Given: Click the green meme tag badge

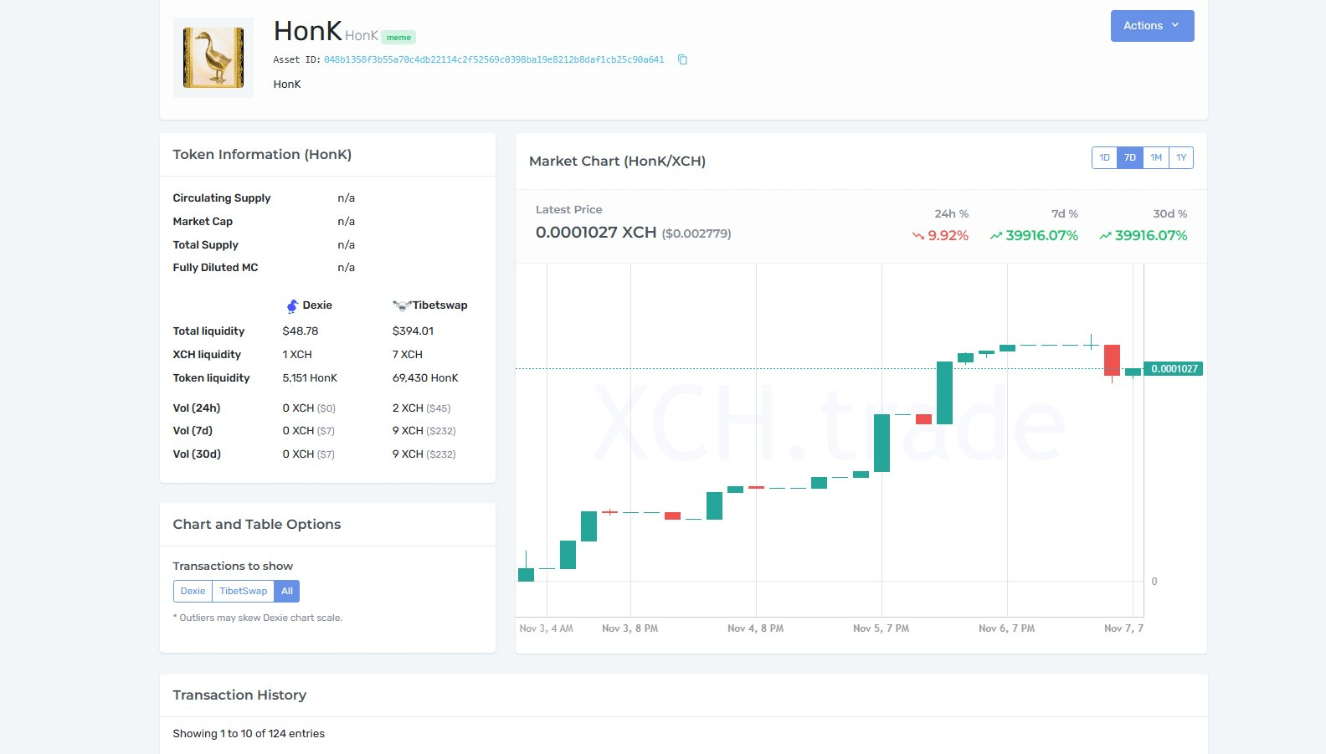Looking at the screenshot, I should coord(398,37).
